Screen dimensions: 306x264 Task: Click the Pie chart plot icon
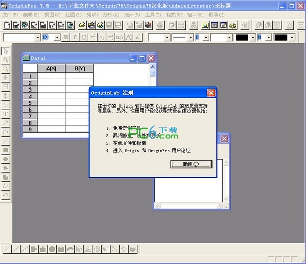(x=52, y=249)
